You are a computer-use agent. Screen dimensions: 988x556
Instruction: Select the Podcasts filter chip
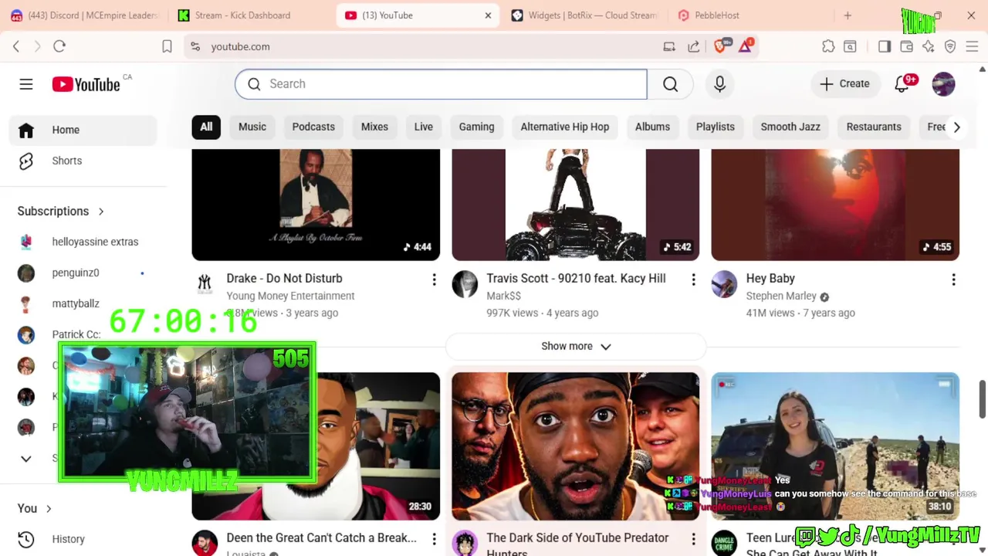[313, 127]
